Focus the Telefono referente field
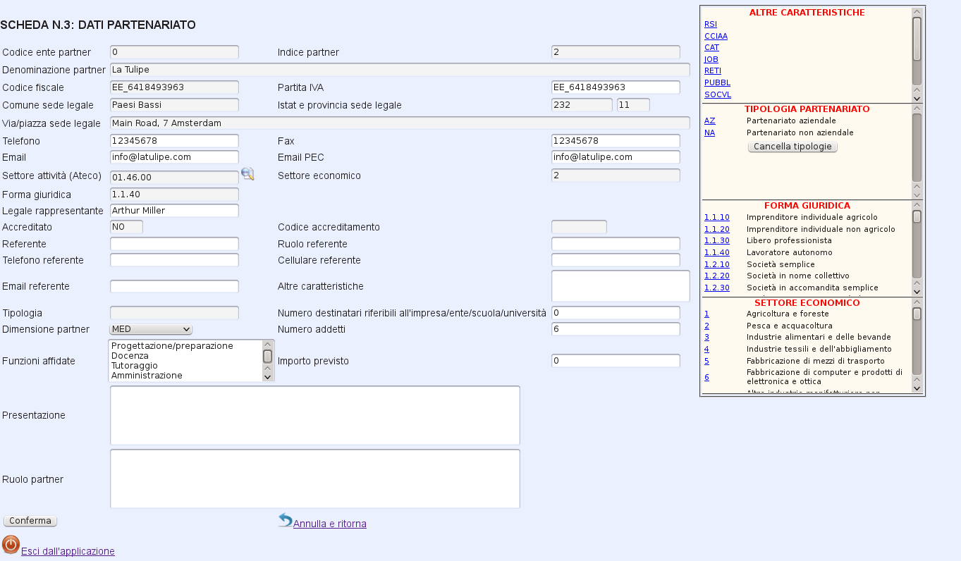 [174, 260]
